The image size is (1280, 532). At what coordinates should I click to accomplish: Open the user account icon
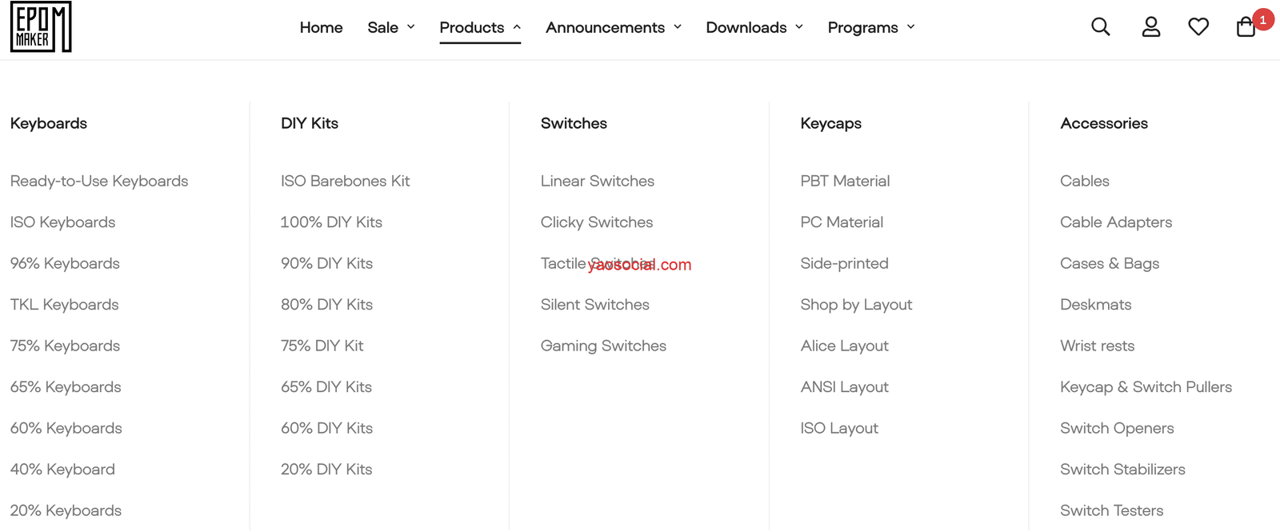click(1150, 27)
